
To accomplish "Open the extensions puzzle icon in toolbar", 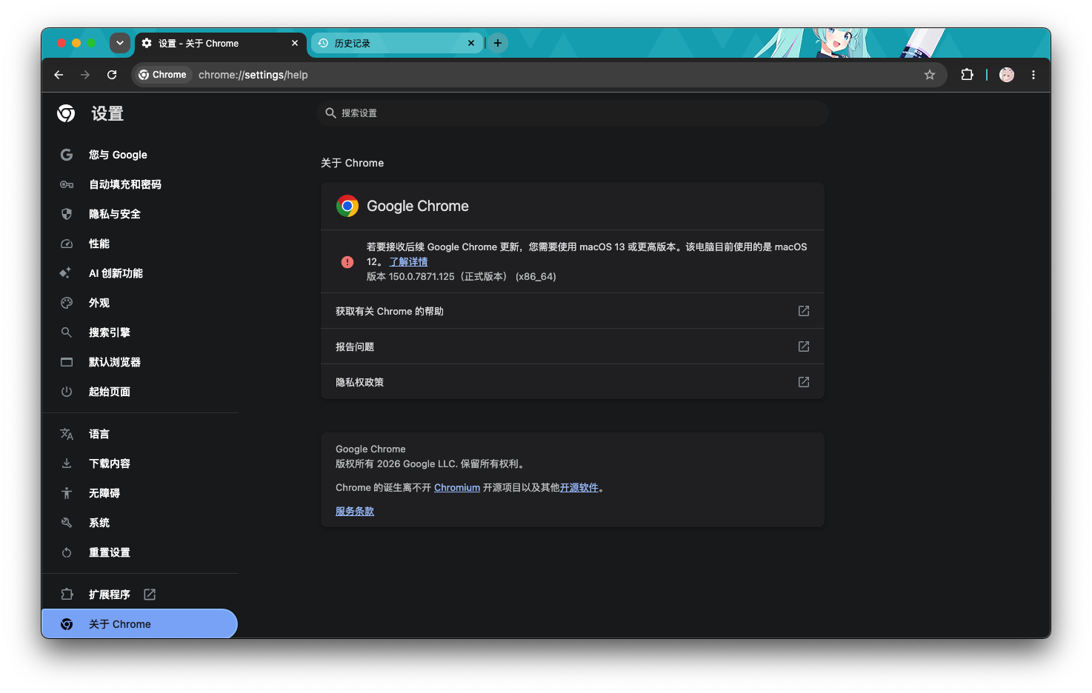I will click(967, 75).
